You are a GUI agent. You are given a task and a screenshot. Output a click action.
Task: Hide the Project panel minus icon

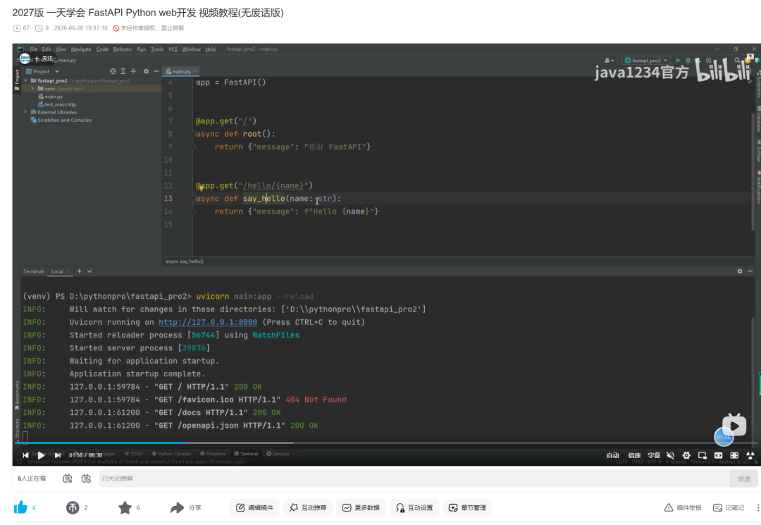tap(156, 71)
